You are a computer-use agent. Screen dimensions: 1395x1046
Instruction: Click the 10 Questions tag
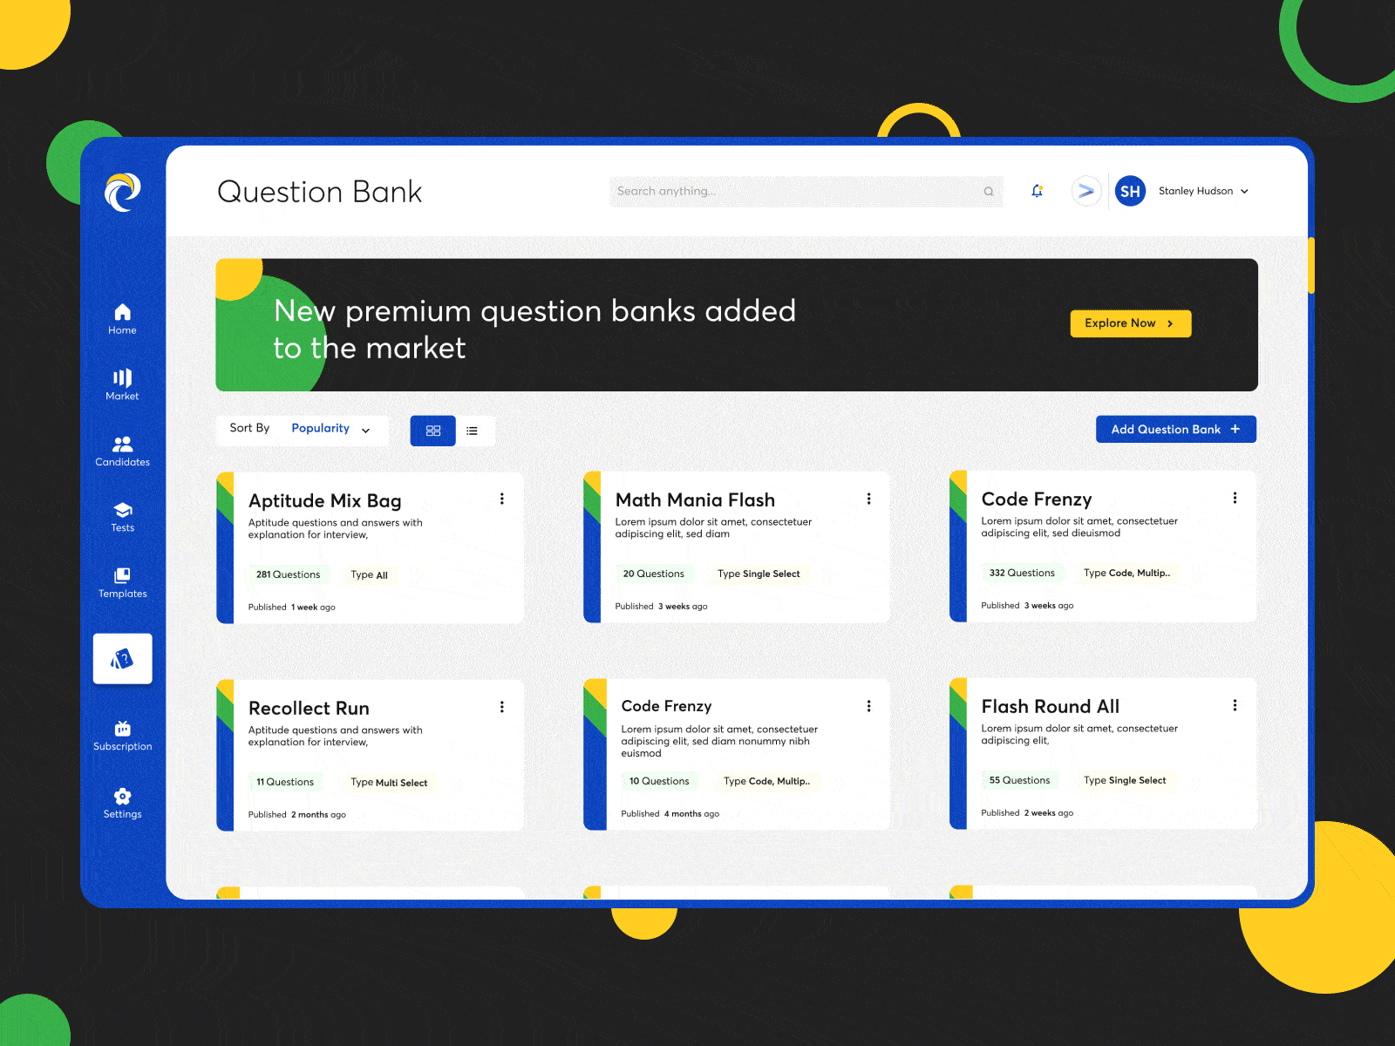[x=659, y=781]
